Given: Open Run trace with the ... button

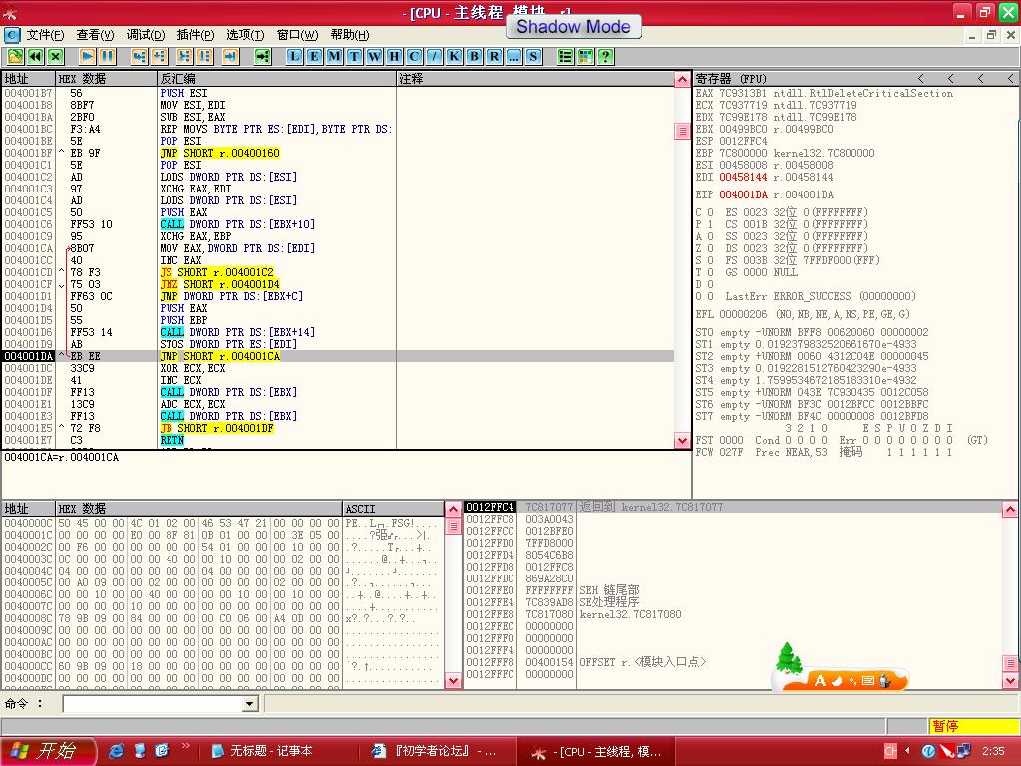Looking at the screenshot, I should point(513,56).
